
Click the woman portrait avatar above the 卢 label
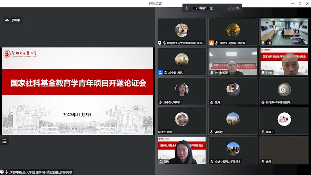coord(182,89)
